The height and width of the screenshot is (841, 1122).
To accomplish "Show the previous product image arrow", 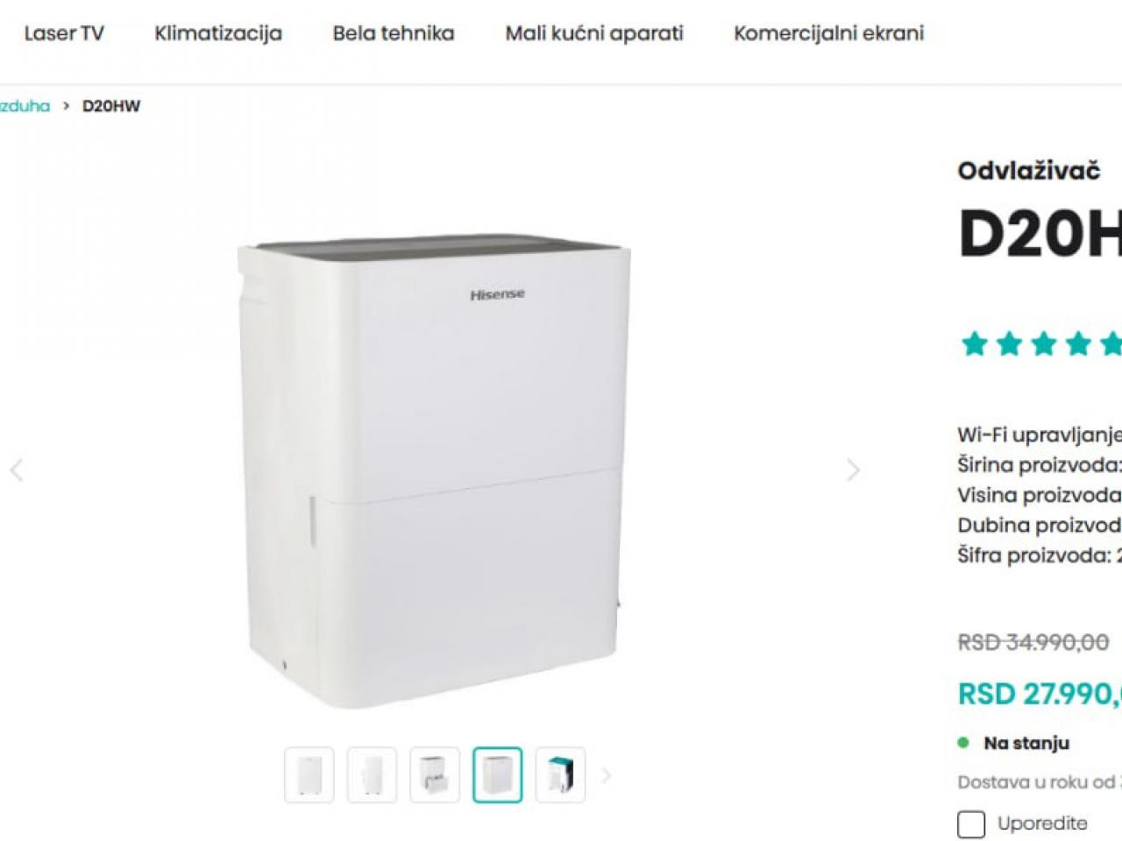I will coord(17,470).
